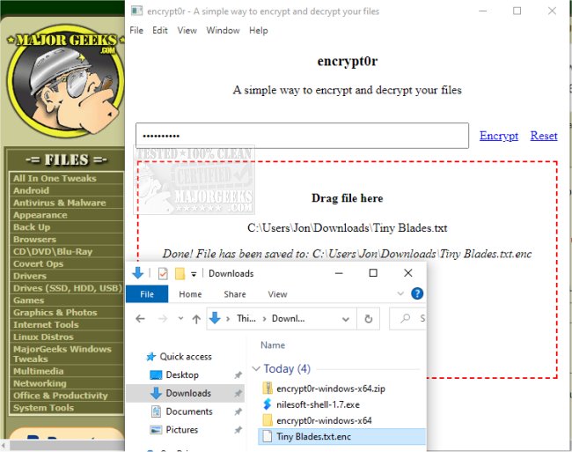
Task: Select nilesoft-shell-1.7.exe file
Action: pyautogui.click(x=318, y=404)
